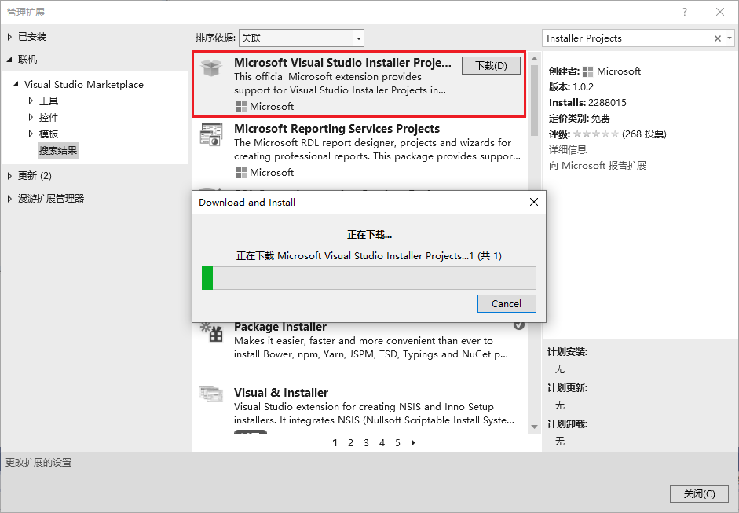Collapse Visual Studio Marketplace node
The width and height of the screenshot is (739, 513).
(16, 84)
